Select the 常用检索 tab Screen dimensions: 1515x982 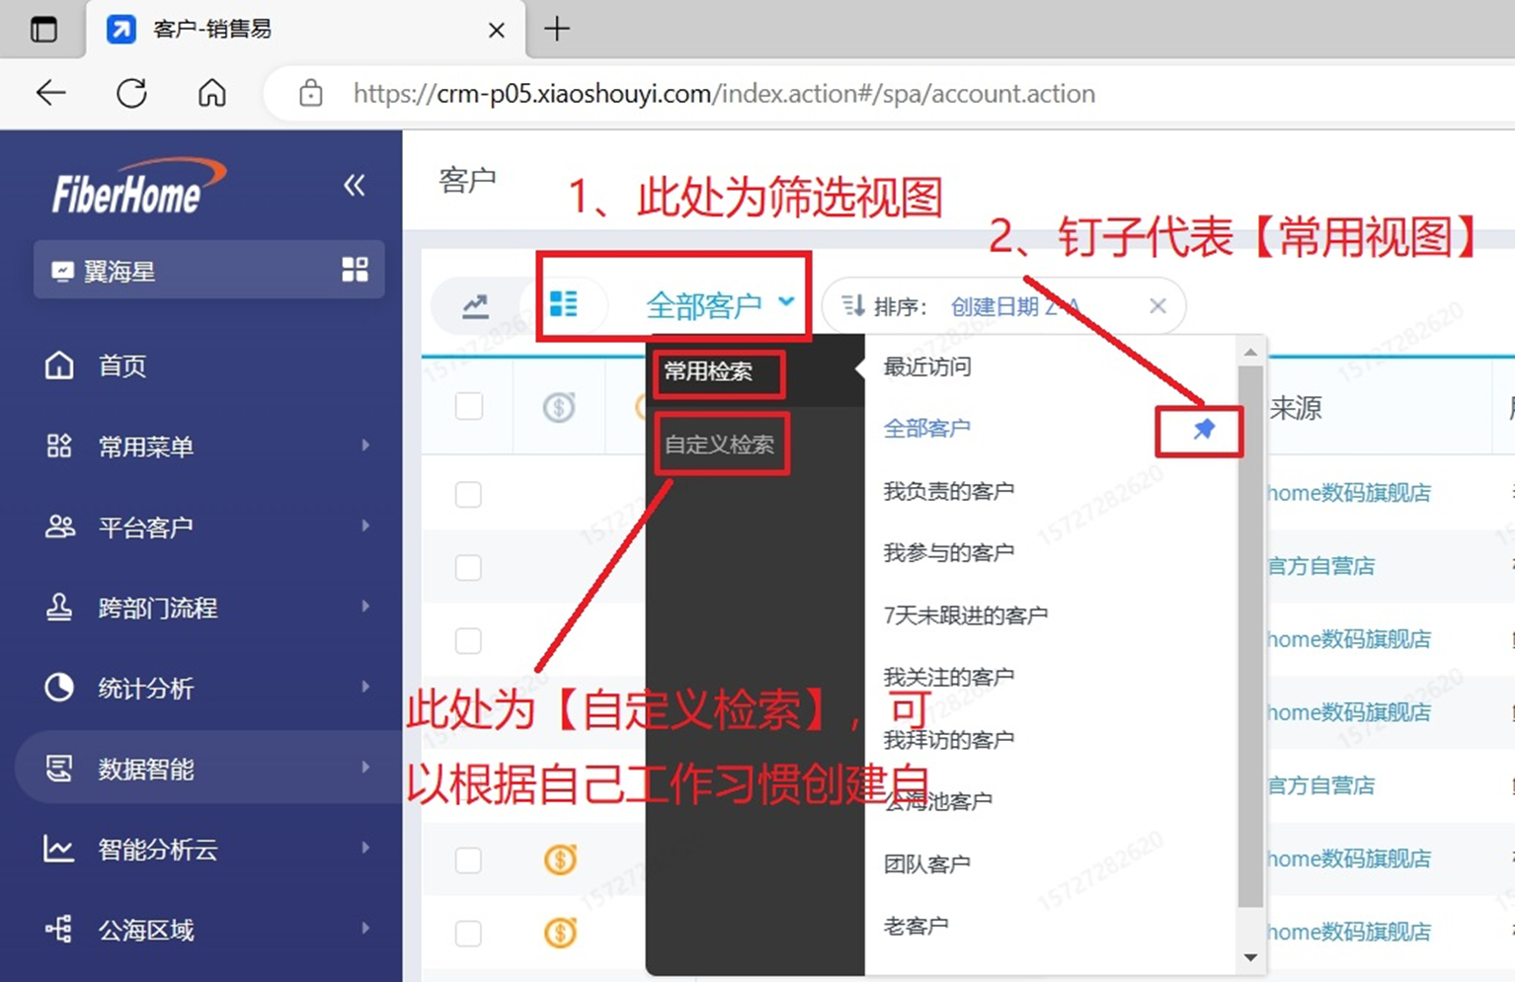pyautogui.click(x=708, y=371)
